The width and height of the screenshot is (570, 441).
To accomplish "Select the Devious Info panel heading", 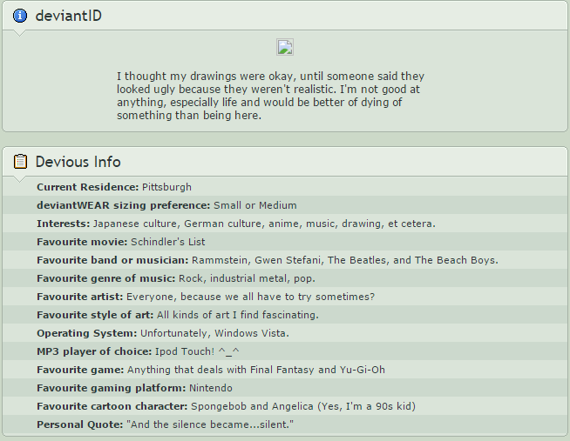I will 78,162.
